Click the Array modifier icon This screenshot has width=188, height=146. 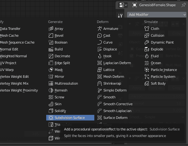(x=51, y=29)
